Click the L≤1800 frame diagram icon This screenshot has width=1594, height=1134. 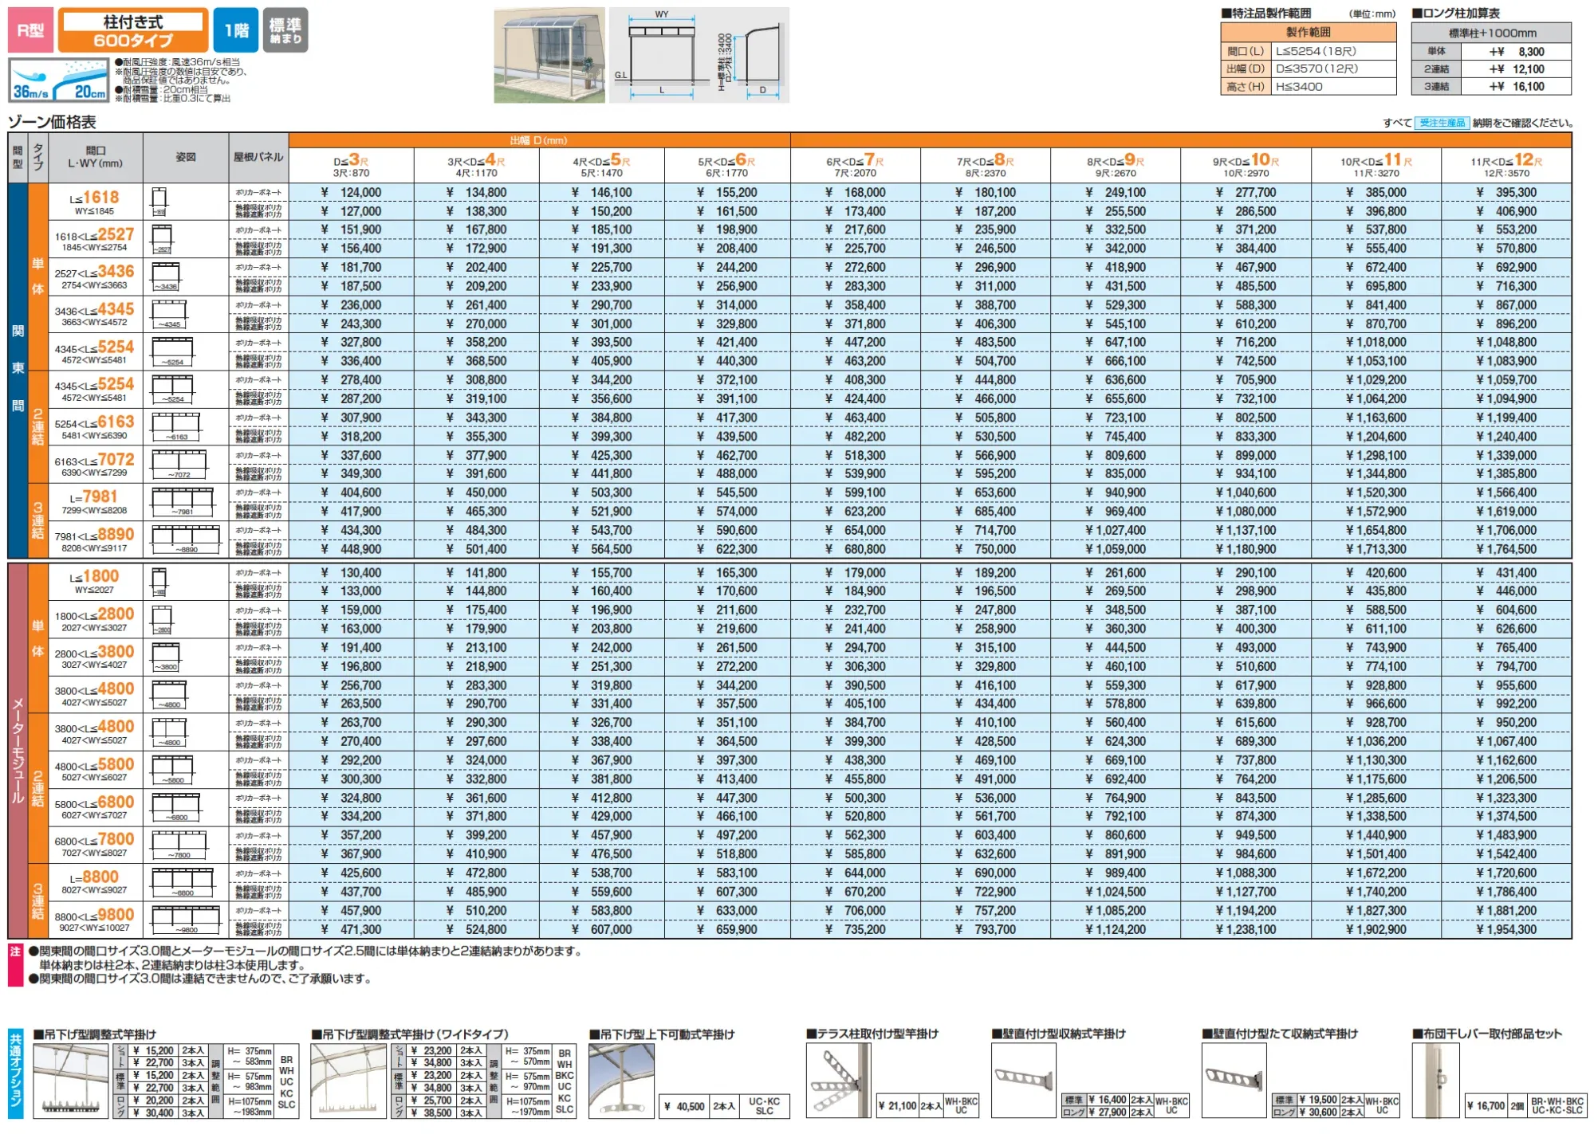pyautogui.click(x=159, y=582)
